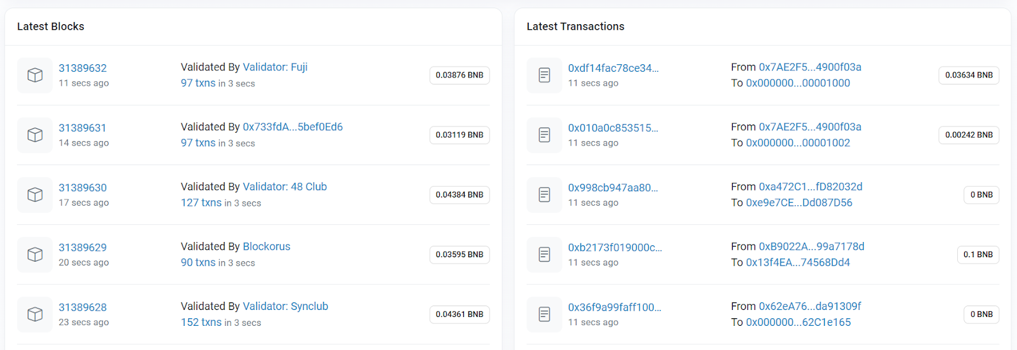Open sender address 0xa472C1...fD82032d
This screenshot has height=350, width=1017.
810,187
